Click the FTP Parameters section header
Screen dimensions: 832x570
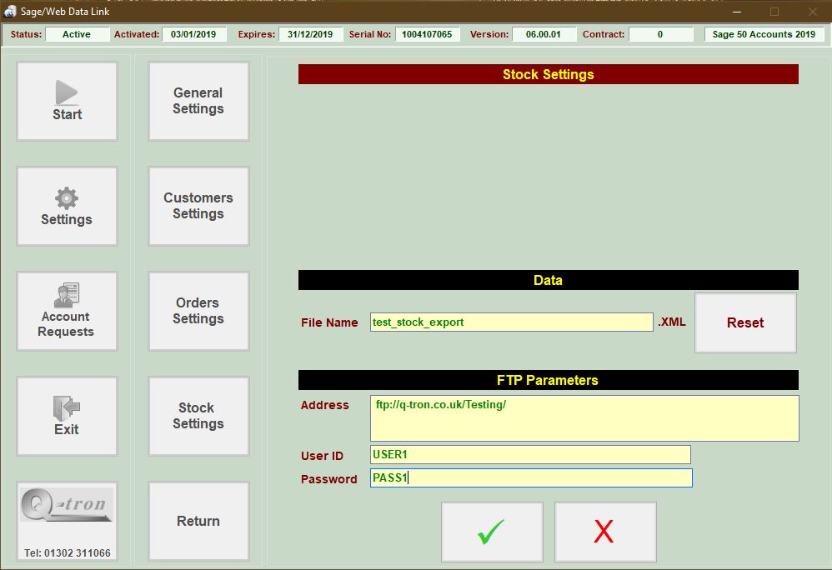[548, 380]
